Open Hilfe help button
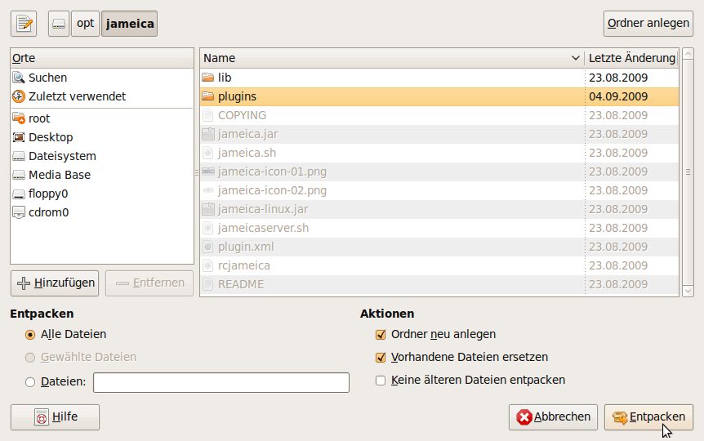The width and height of the screenshot is (704, 441). point(55,417)
